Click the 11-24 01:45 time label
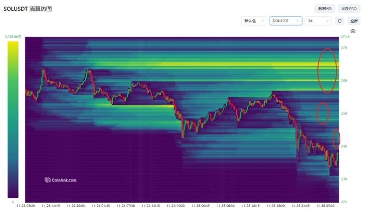369x214 pixels. pyautogui.click(x=101, y=206)
